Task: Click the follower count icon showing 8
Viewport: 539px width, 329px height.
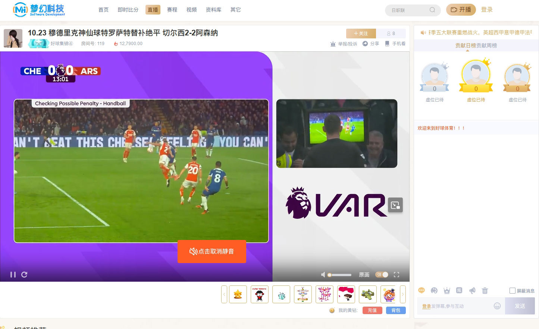Action: click(x=391, y=34)
